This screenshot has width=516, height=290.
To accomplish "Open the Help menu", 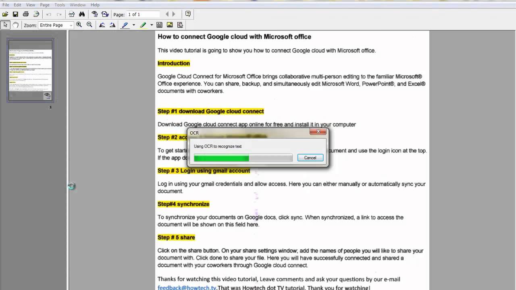I will point(95,5).
